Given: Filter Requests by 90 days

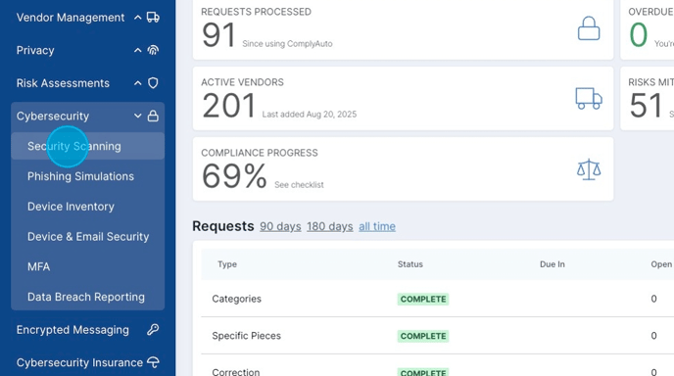Looking at the screenshot, I should tap(280, 226).
